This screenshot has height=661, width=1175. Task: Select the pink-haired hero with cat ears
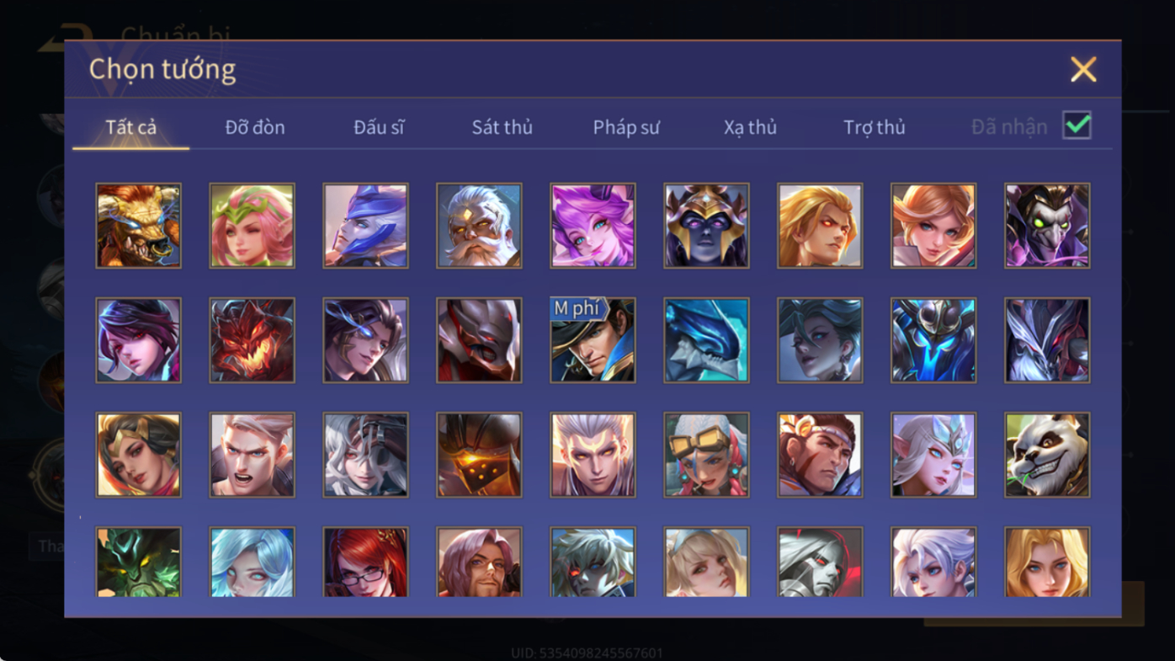click(593, 226)
